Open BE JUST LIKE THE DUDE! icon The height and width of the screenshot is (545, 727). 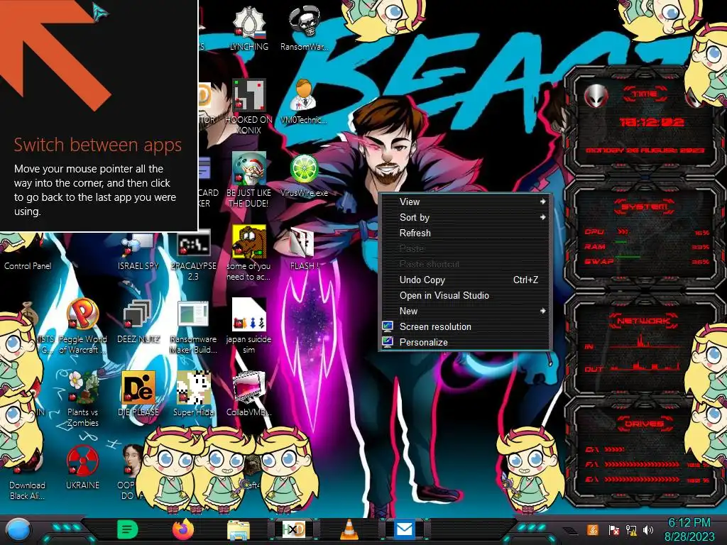pos(249,180)
